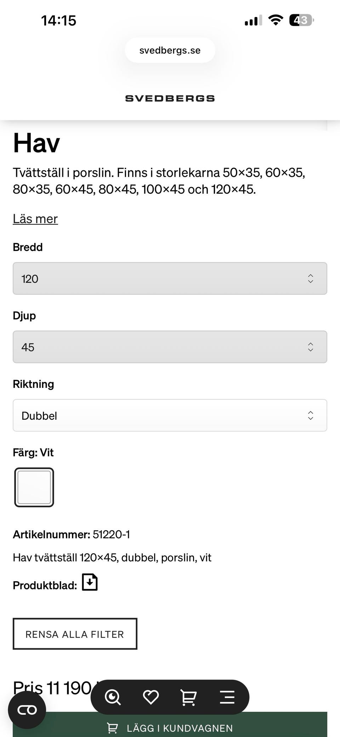Screen dimensions: 340x737
Task: Expand the Riktning dropdown set to Dubbel
Action: pyautogui.click(x=170, y=416)
